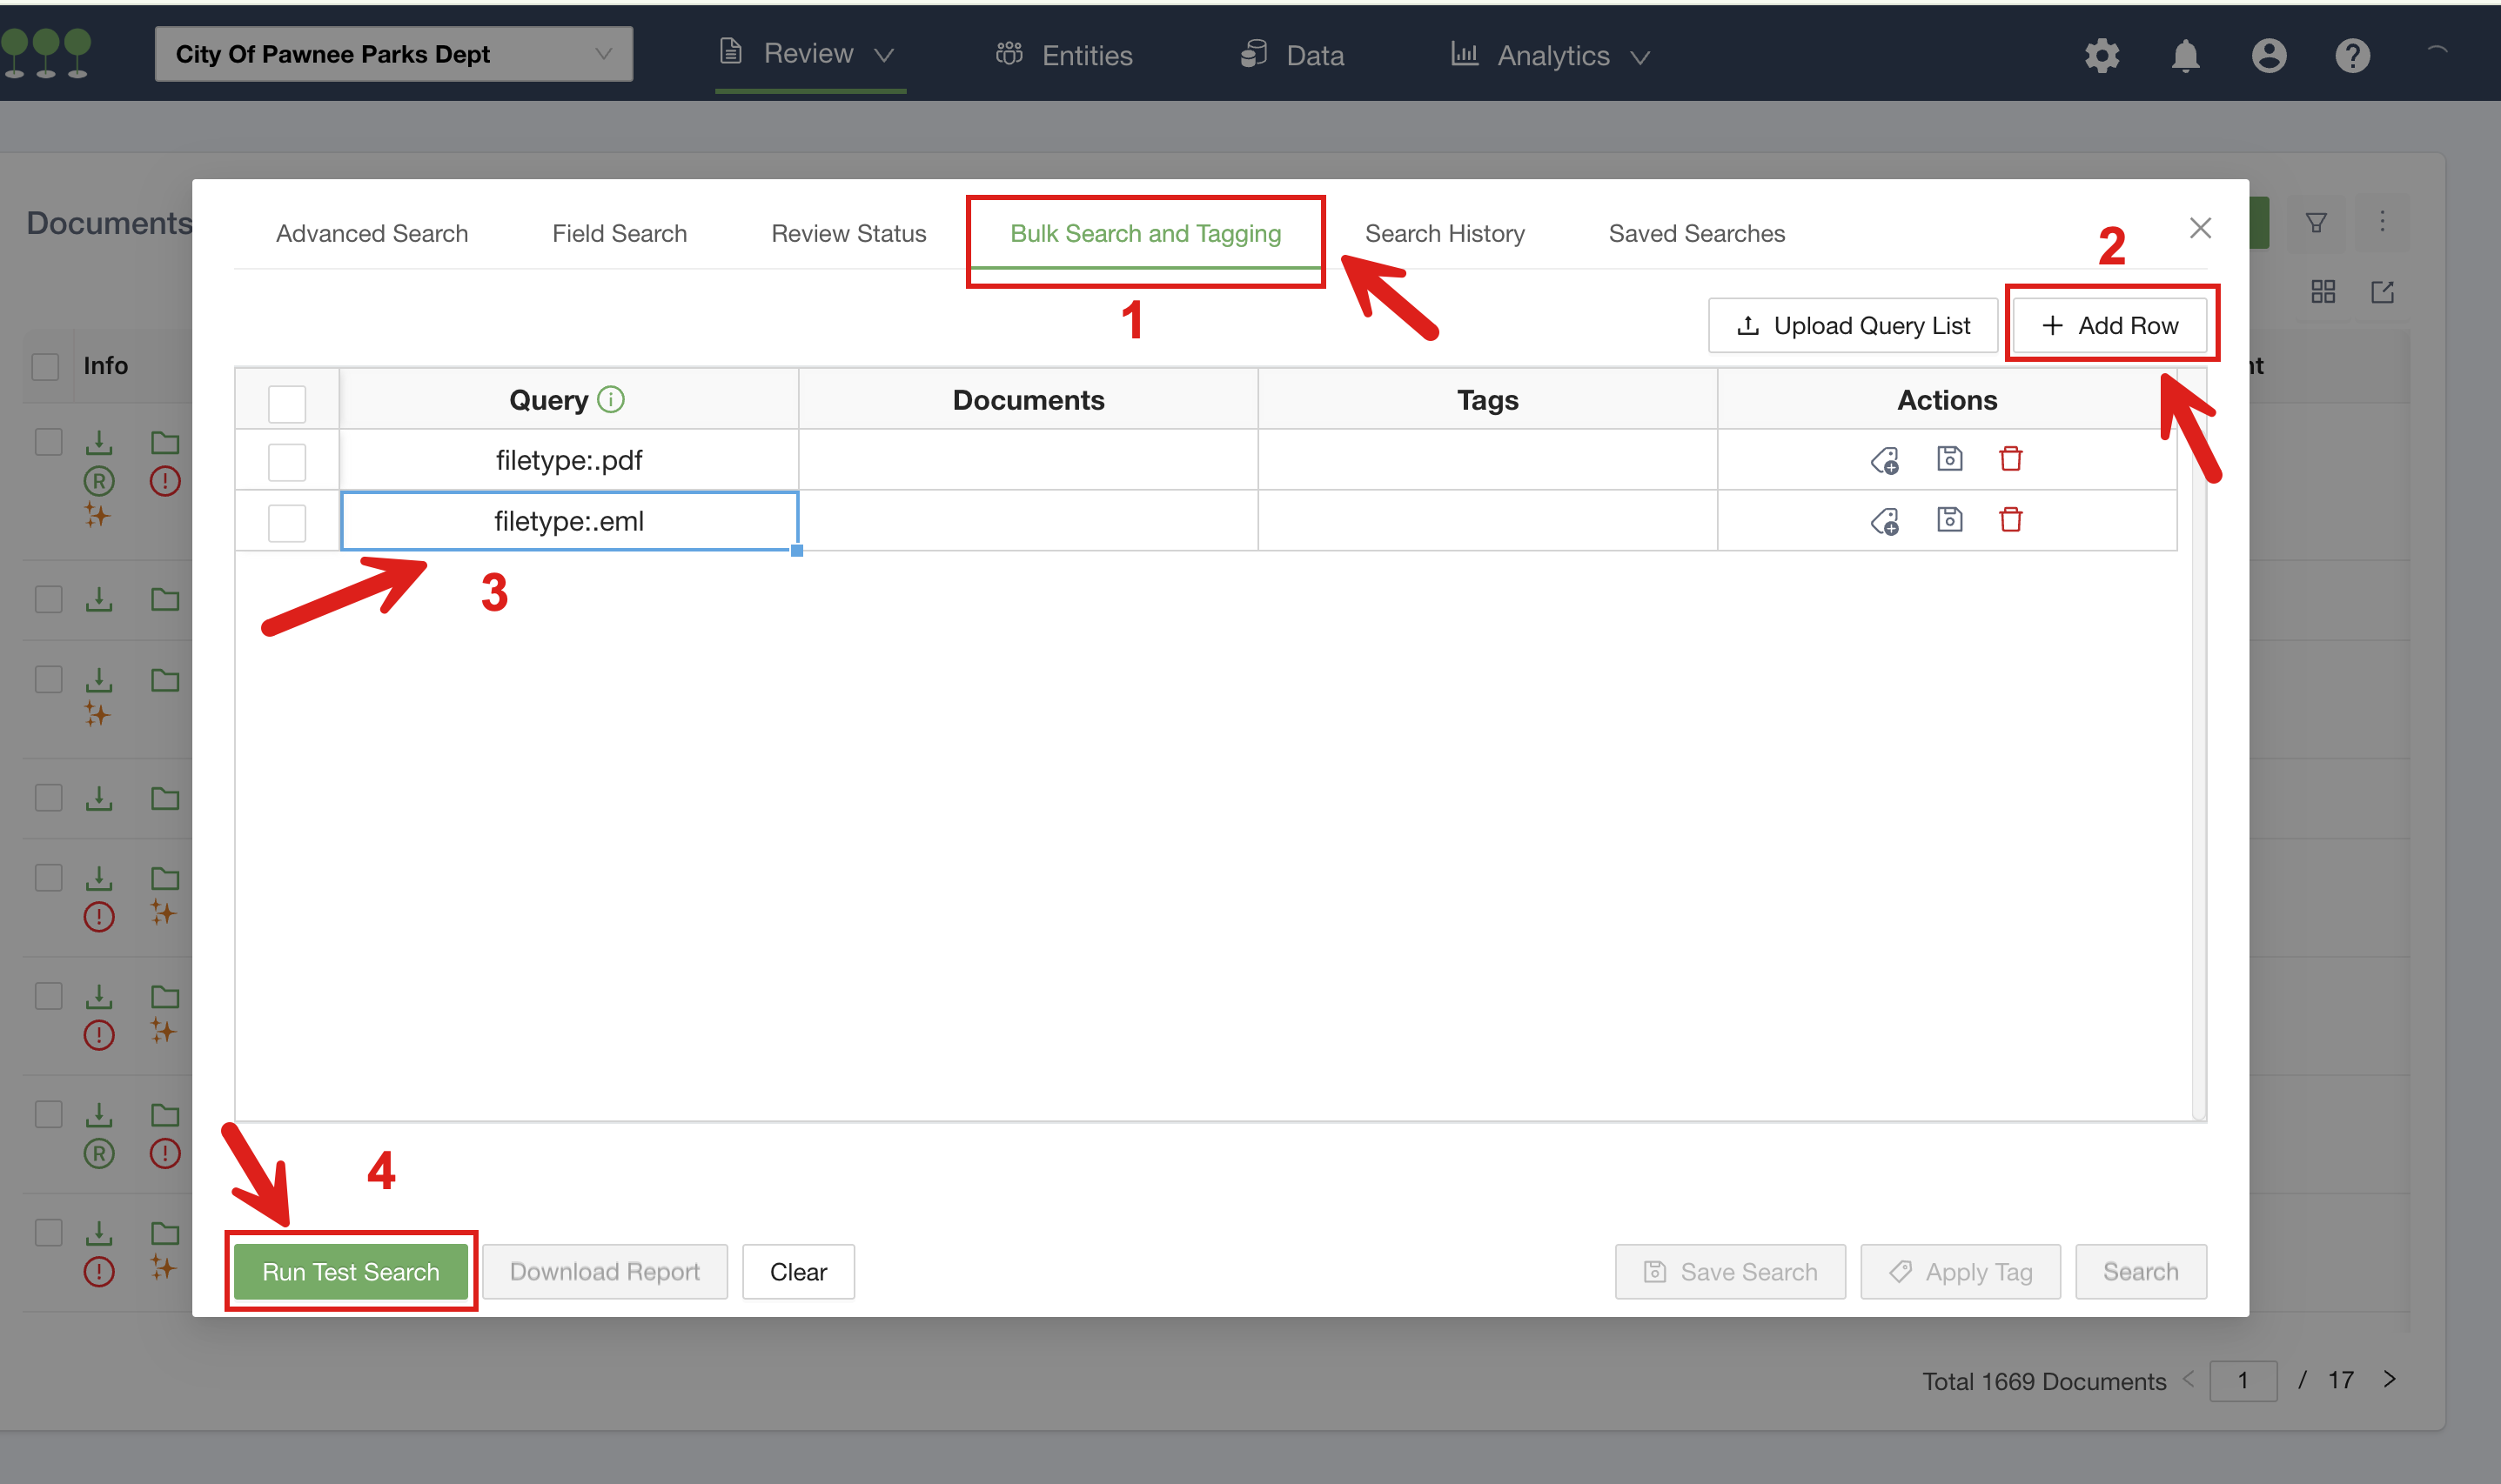
Task: Click the save query icon for filetype:.pdf
Action: [x=1948, y=459]
